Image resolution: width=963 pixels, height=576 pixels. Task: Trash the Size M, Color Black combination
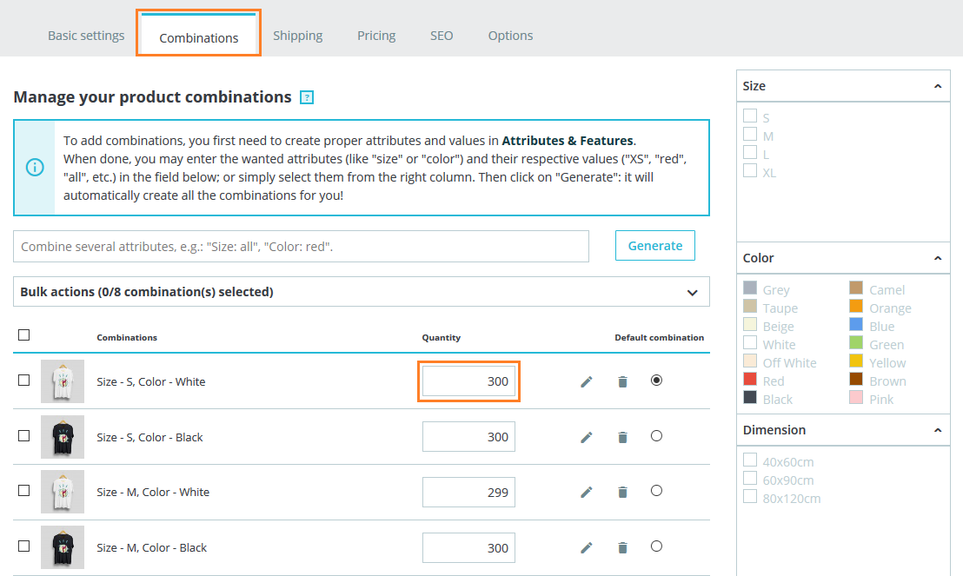[622, 547]
